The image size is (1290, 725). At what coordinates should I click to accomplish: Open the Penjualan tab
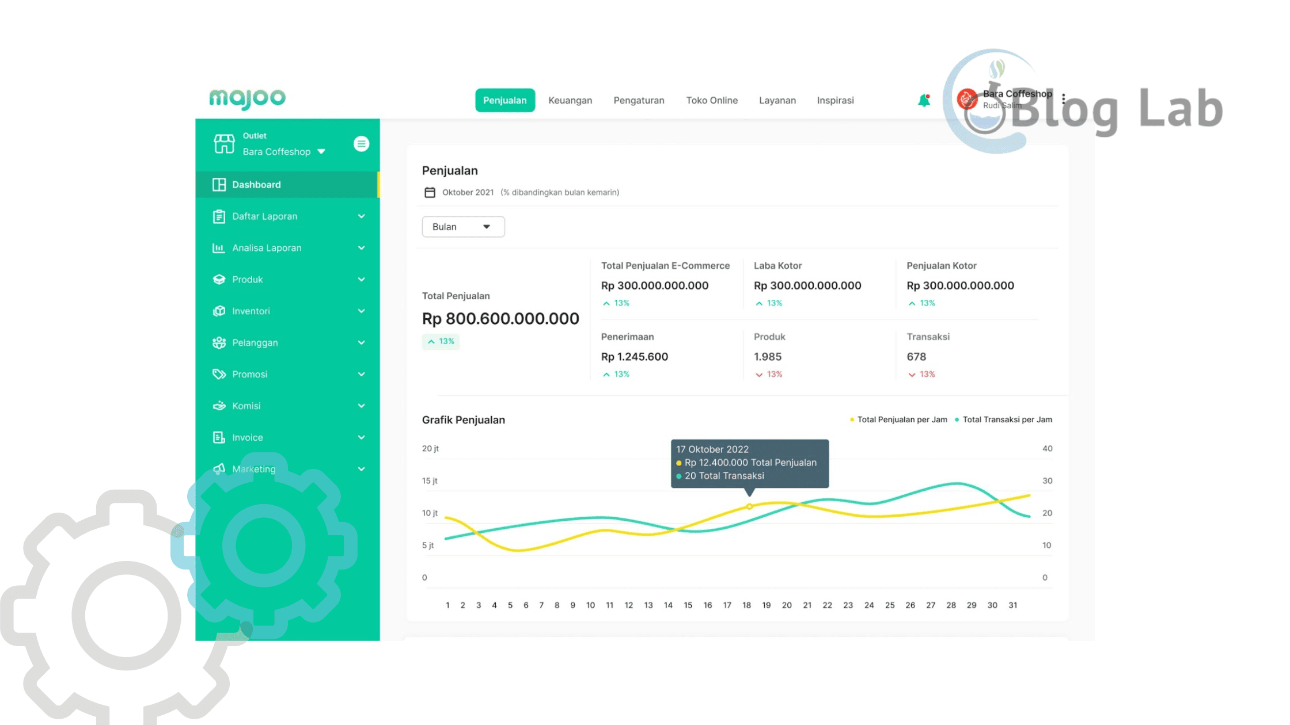[504, 100]
